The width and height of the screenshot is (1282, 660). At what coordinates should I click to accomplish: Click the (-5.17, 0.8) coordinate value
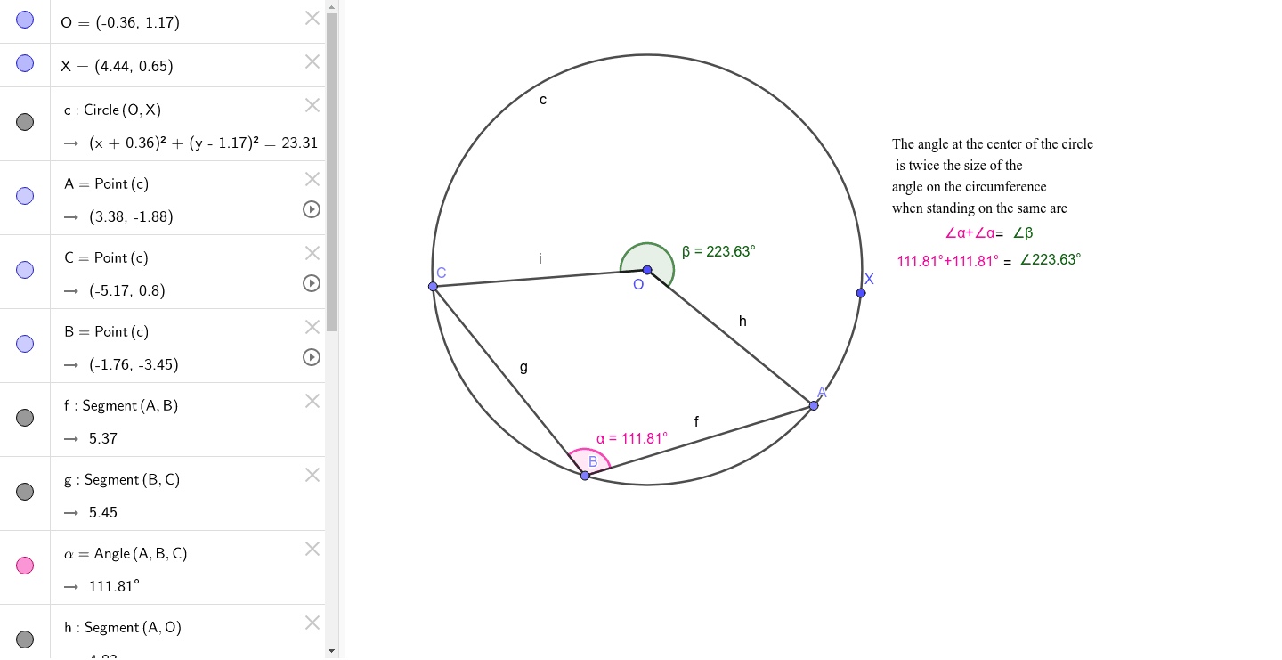pos(127,290)
